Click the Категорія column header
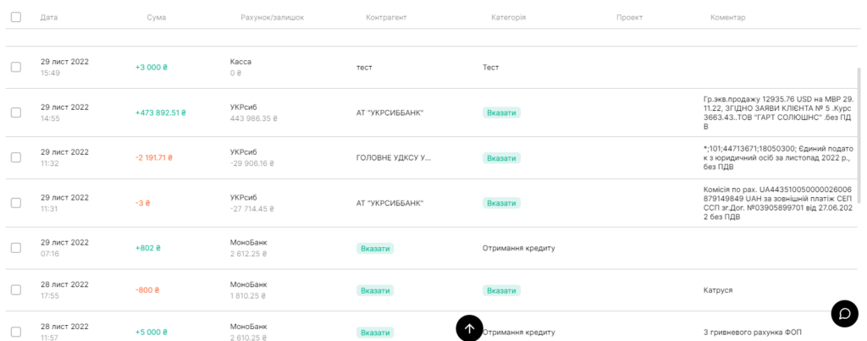Image resolution: width=867 pixels, height=341 pixels. coord(508,18)
